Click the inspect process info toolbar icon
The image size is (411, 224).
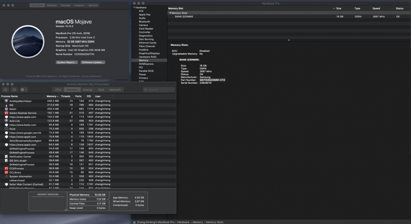pyautogui.click(x=14, y=89)
